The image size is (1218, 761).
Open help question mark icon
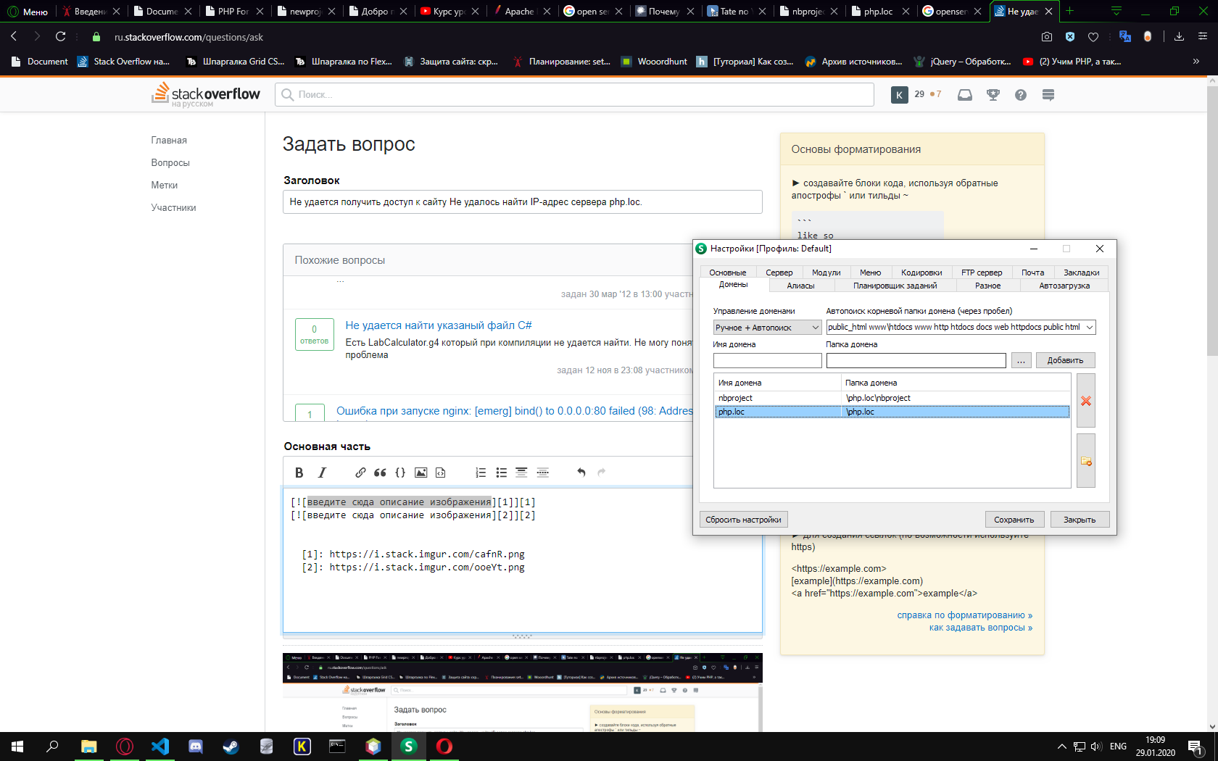[x=1021, y=95]
